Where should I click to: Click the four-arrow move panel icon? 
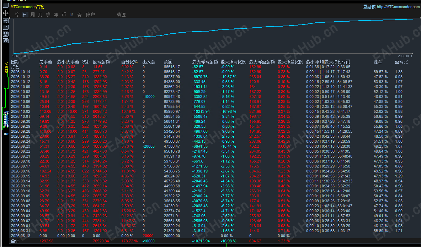(x=5, y=13)
